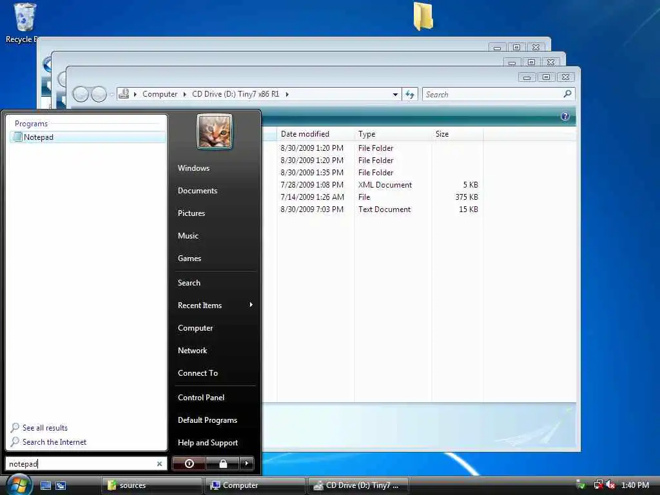Click the power button in Start menu
Image resolution: width=660 pixels, height=495 pixels.
coord(189,463)
